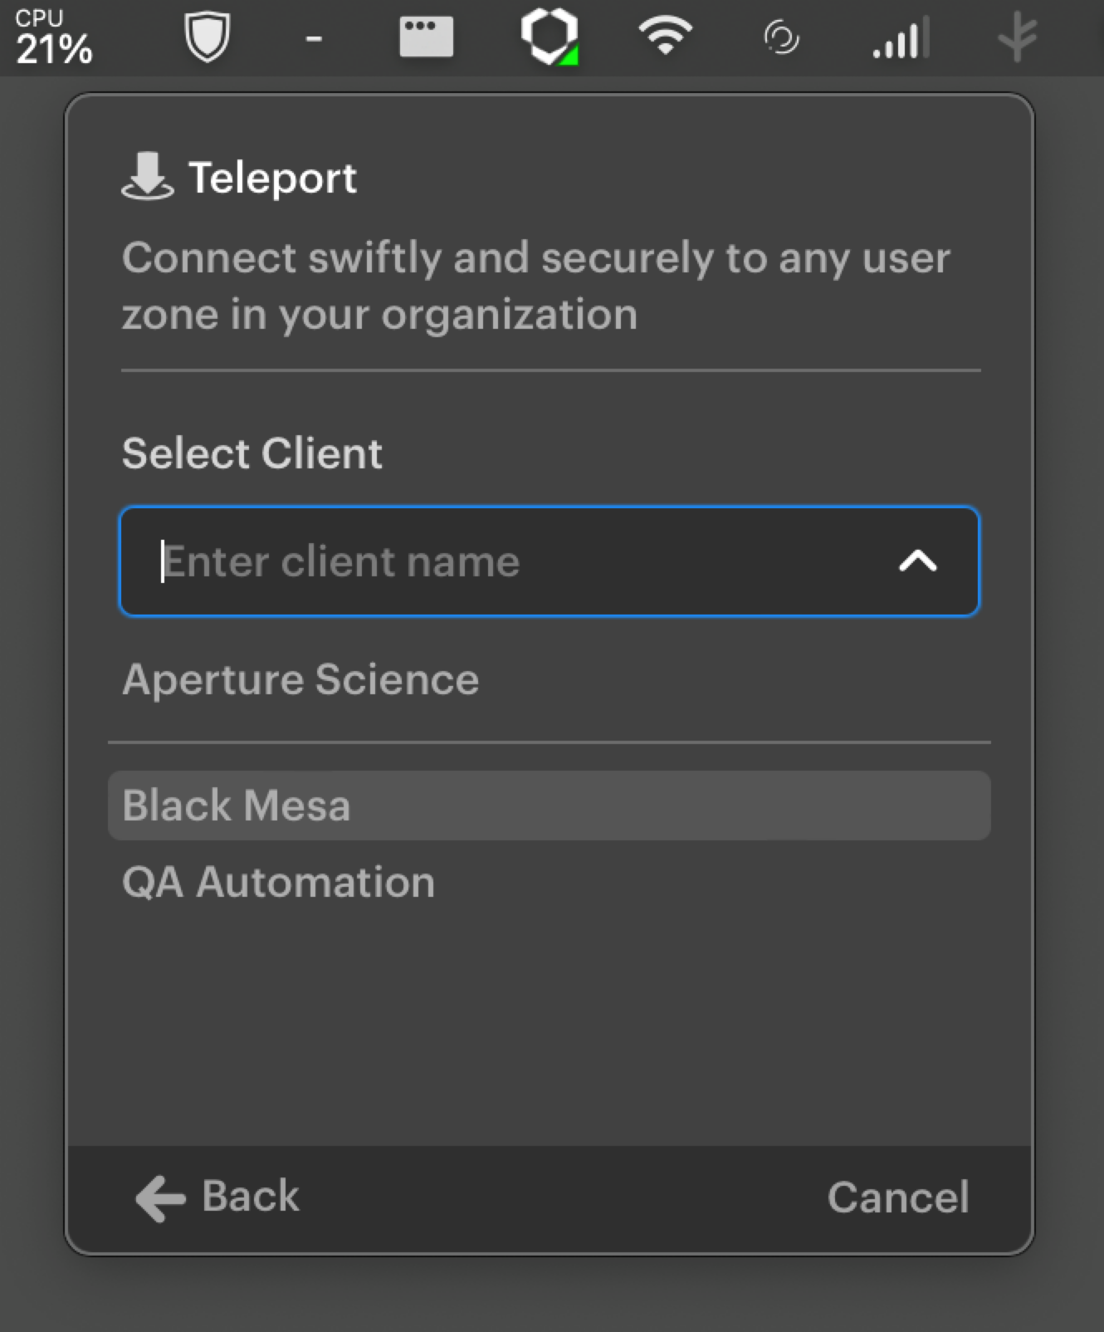Open the CPU 21% usage monitor
This screenshot has height=1332, width=1104.
point(53,38)
